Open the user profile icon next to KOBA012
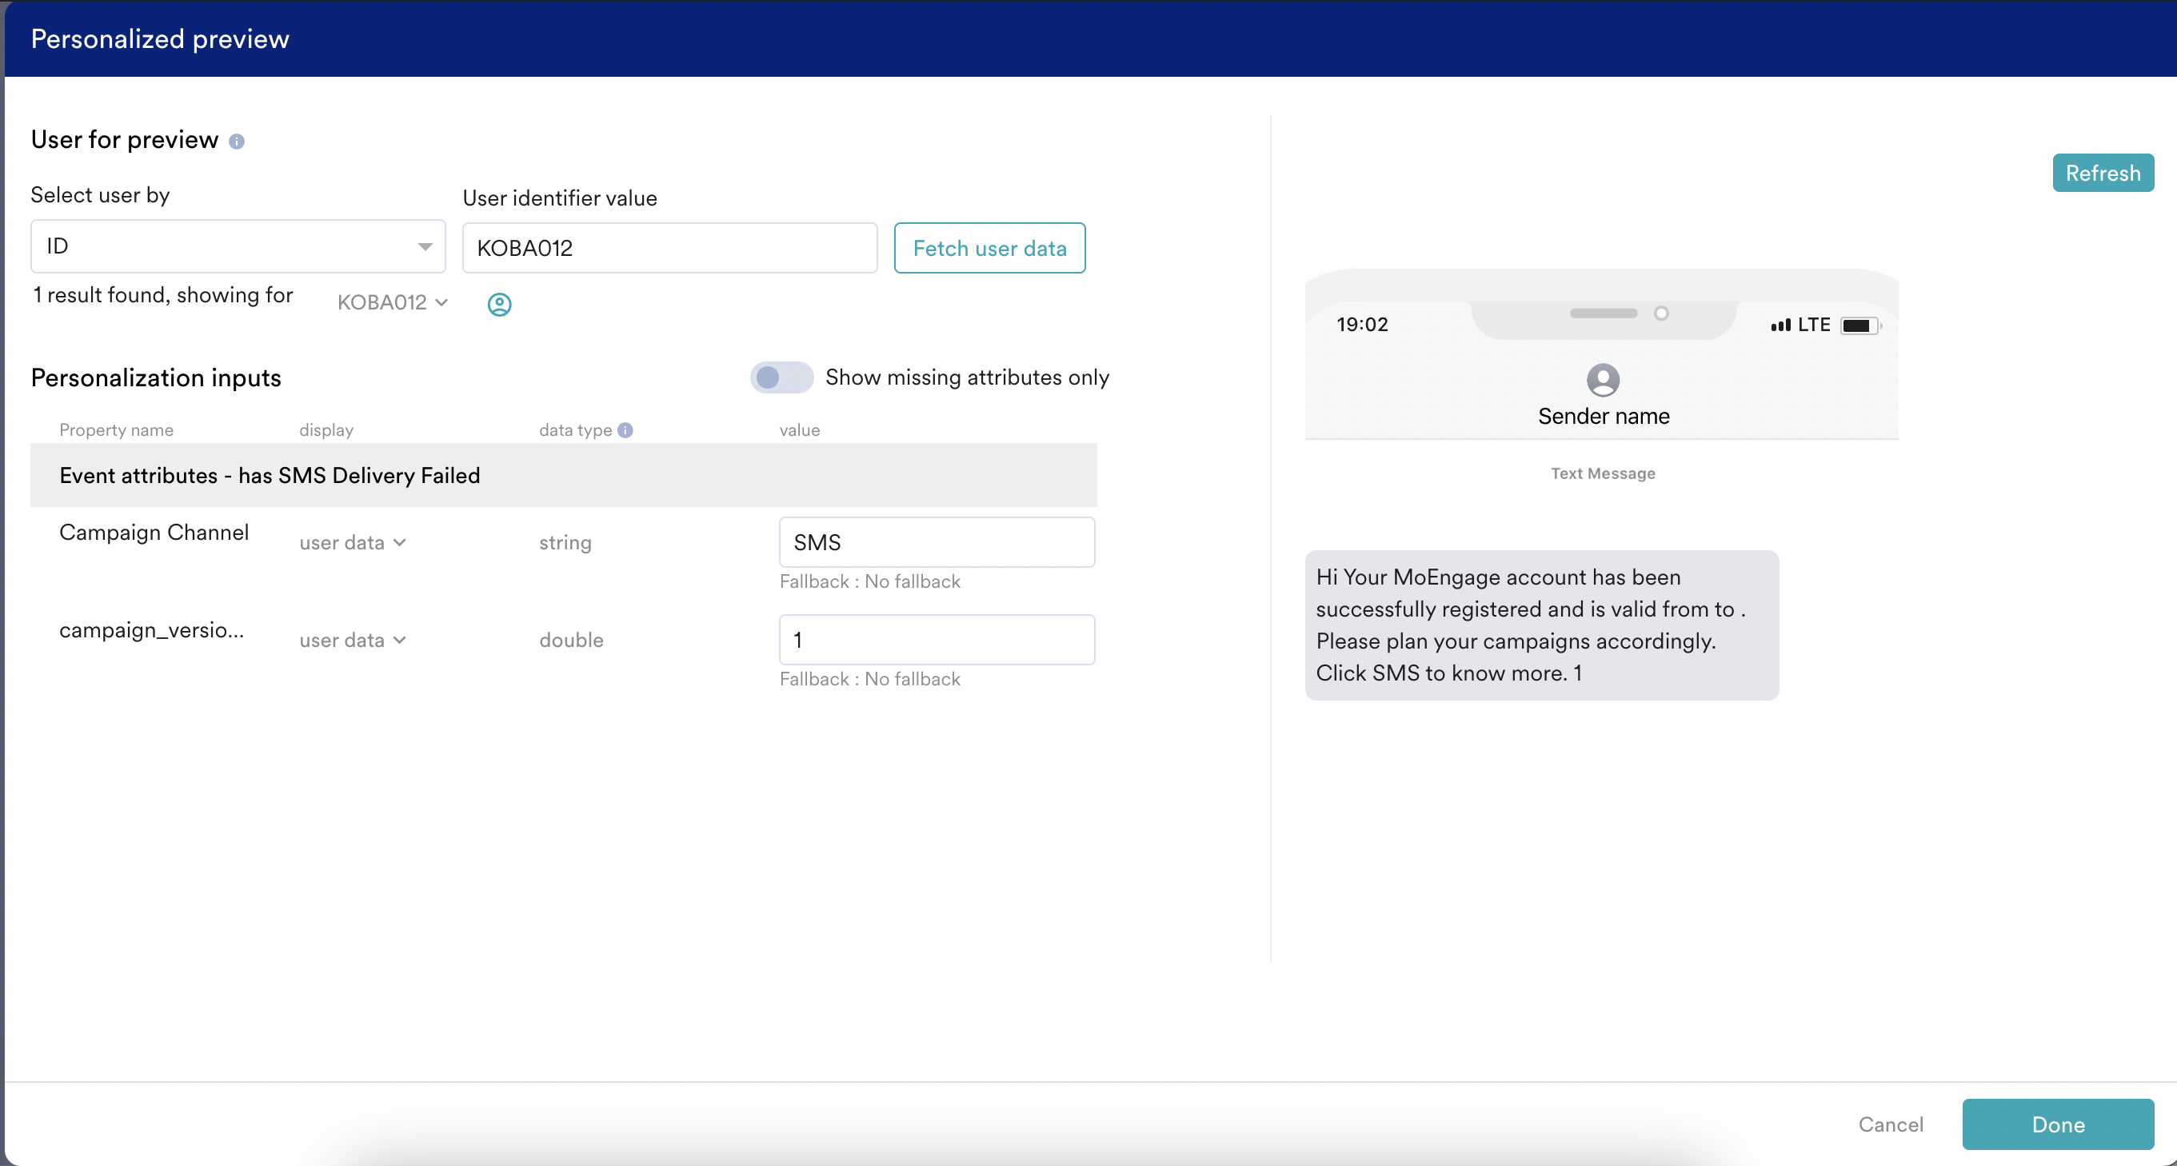 click(x=499, y=304)
